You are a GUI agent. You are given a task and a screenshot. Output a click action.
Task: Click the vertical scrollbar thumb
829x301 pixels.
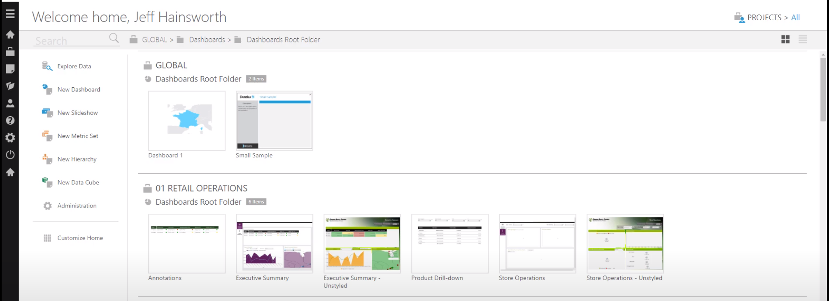(823, 89)
